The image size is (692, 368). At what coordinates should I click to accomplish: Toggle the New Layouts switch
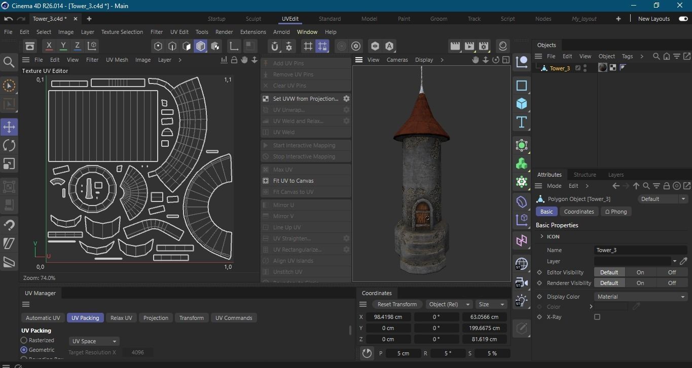click(x=683, y=19)
